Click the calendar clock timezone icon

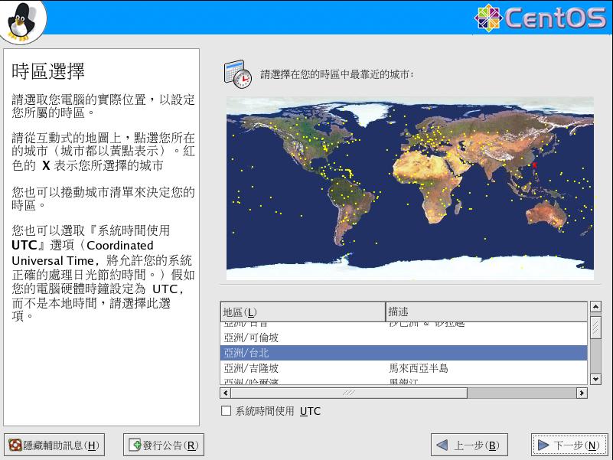(238, 74)
